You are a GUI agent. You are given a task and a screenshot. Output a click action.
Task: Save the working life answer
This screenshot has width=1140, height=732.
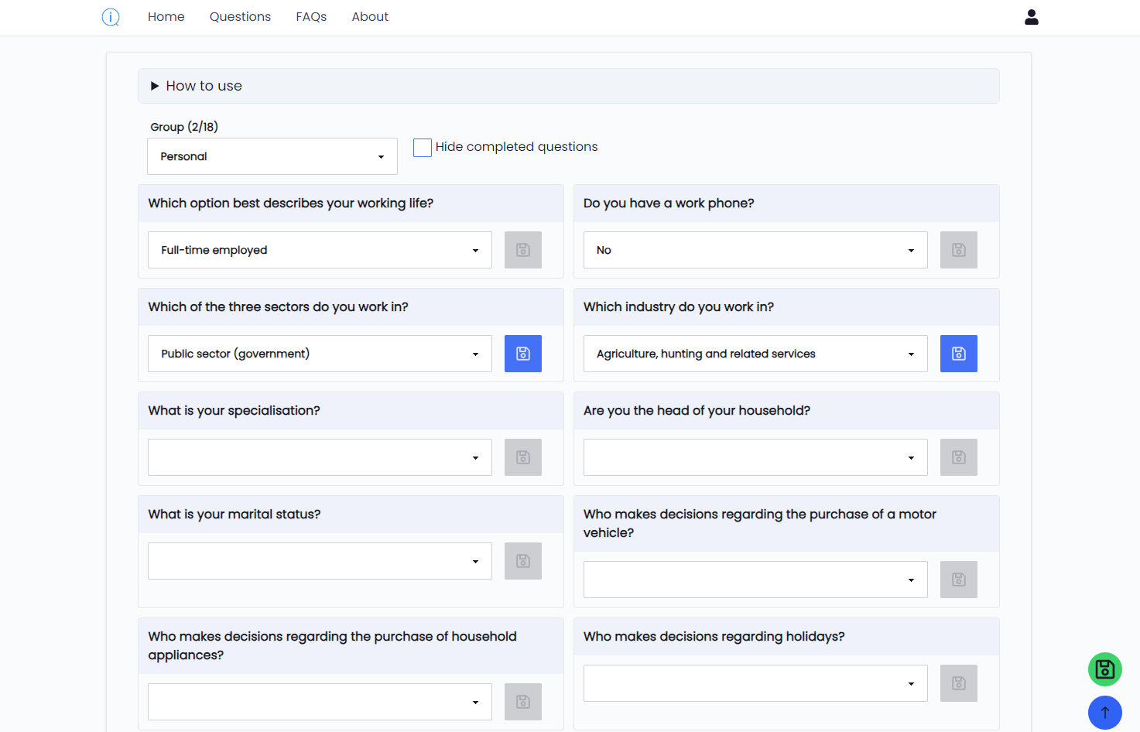coord(523,250)
